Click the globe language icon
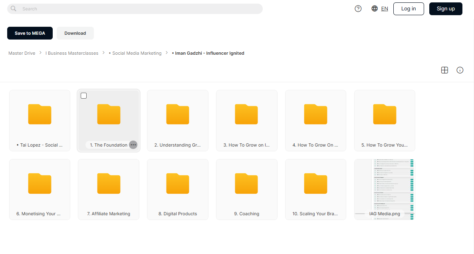 [x=375, y=8]
